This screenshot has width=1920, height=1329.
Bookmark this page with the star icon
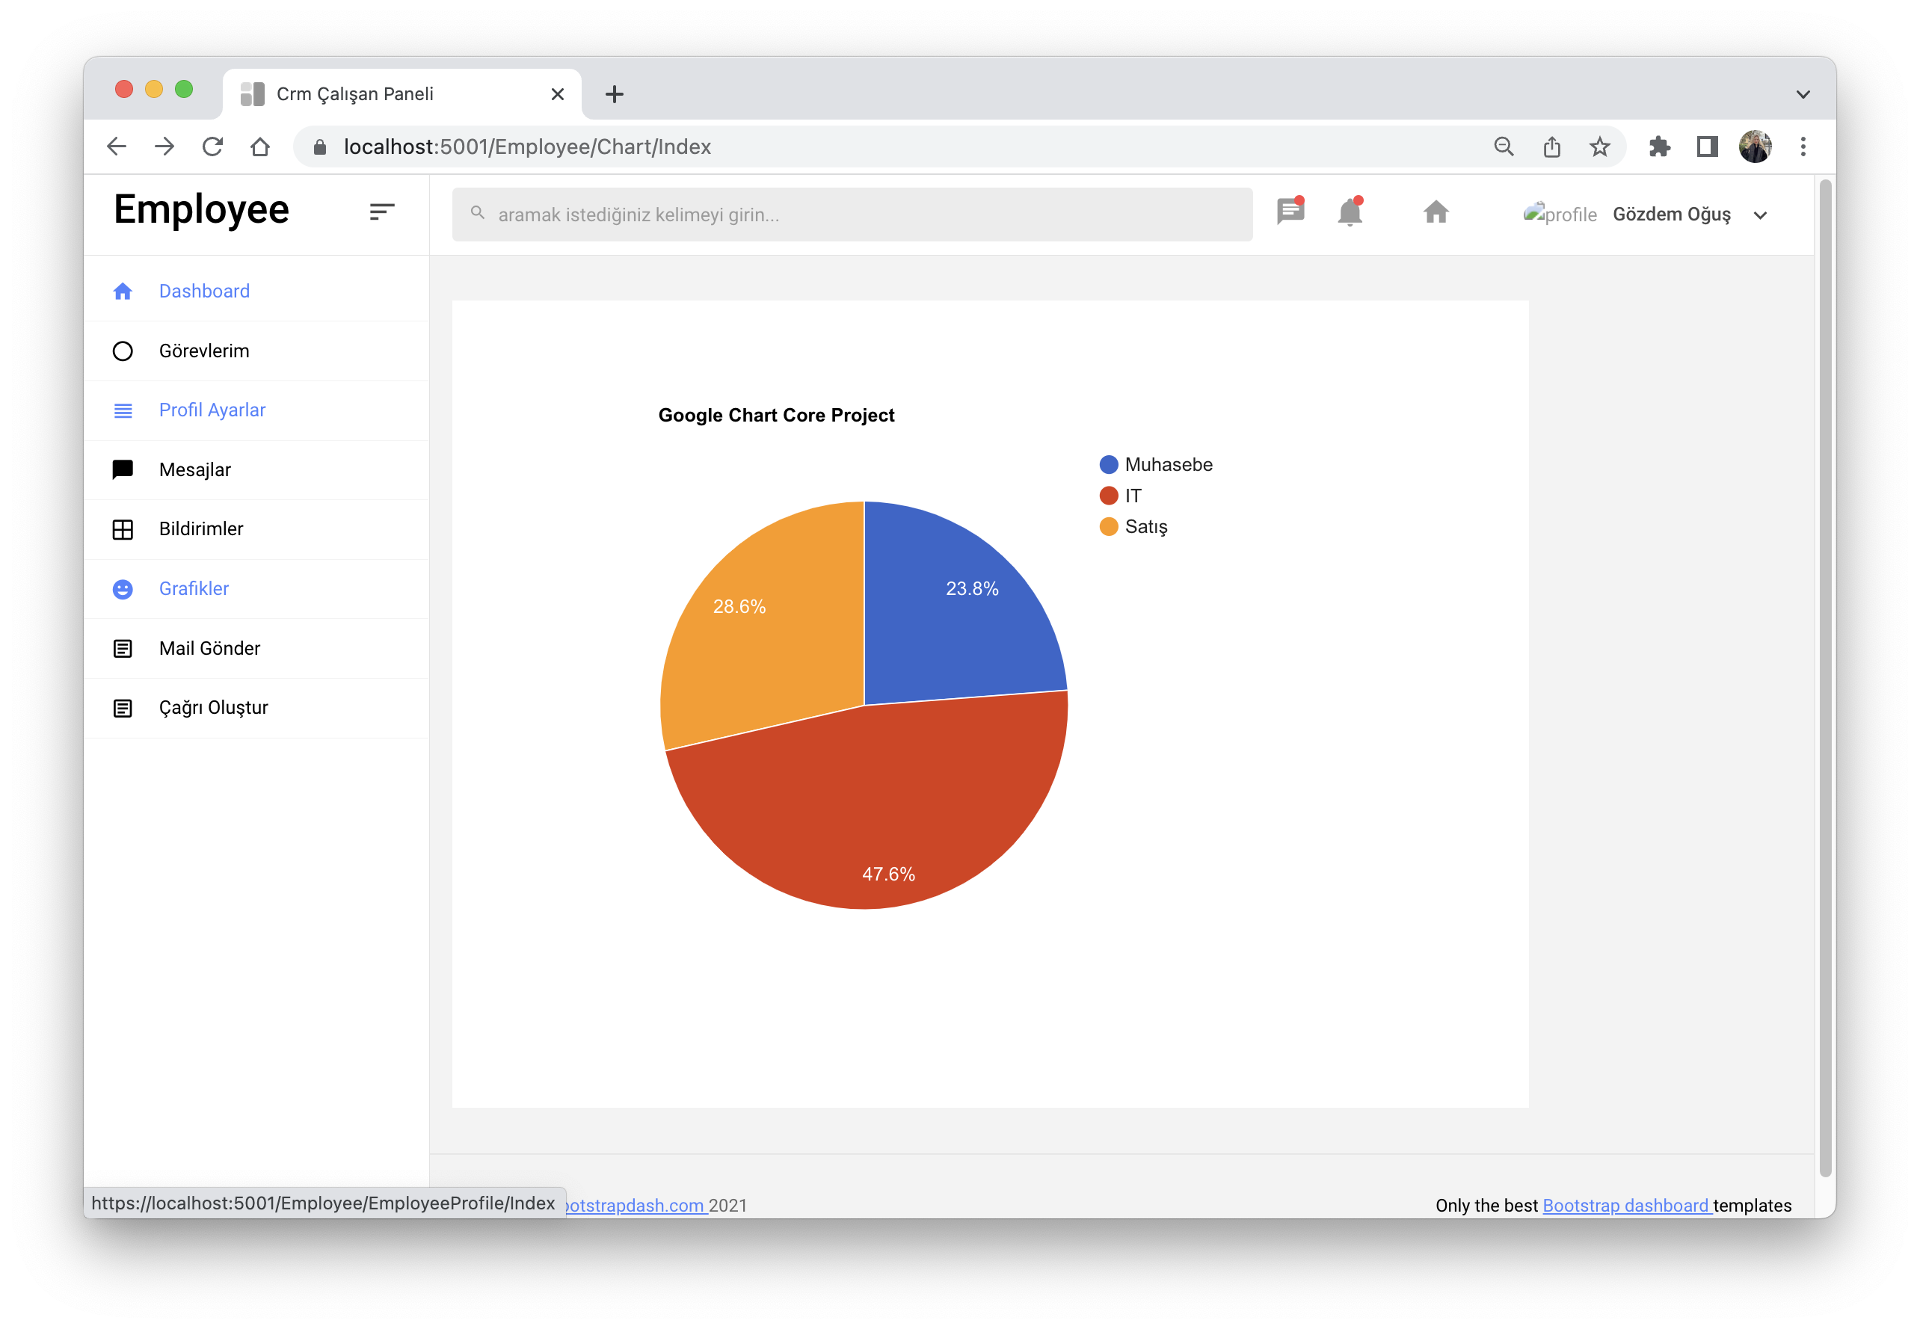click(x=1599, y=147)
